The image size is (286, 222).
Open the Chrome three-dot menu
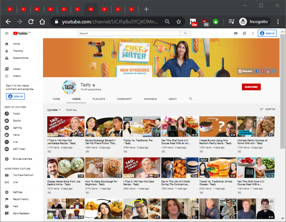click(x=278, y=22)
